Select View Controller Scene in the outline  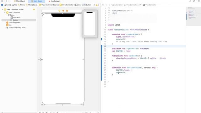pyautogui.click(x=15, y=9)
